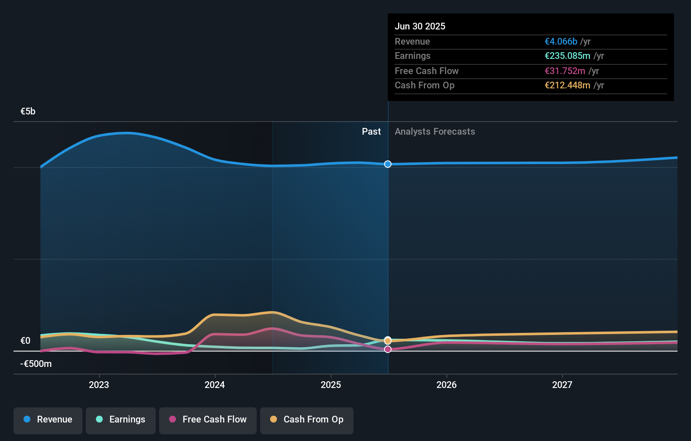Click the Cash From Op row label in tooltip
The height and width of the screenshot is (441, 691).
click(425, 85)
